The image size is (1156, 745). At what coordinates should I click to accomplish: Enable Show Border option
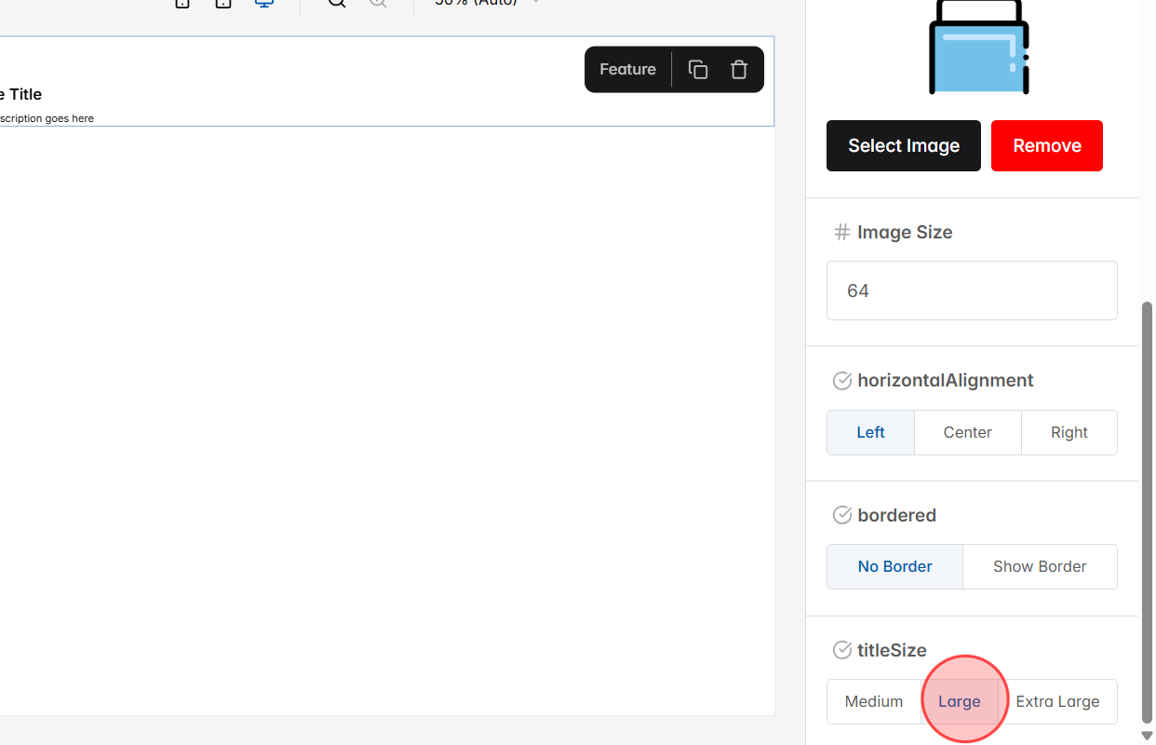pyautogui.click(x=1040, y=566)
